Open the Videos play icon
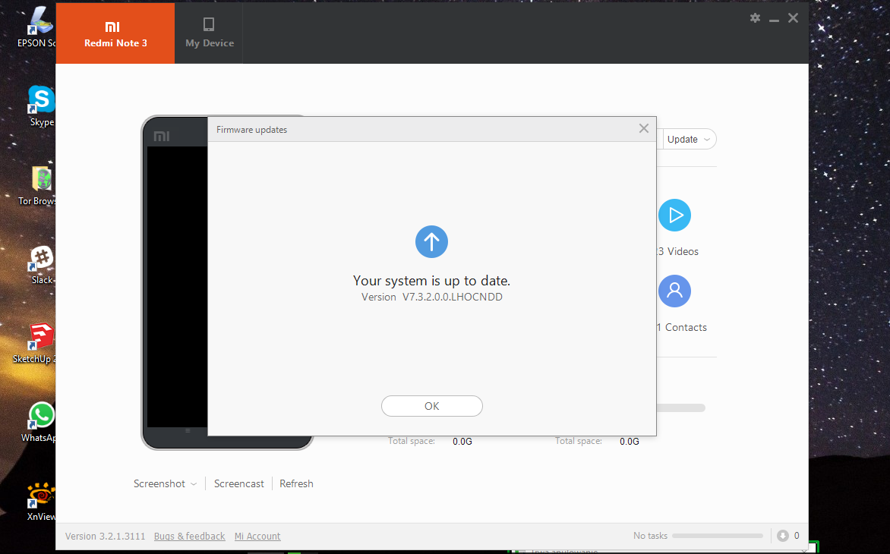The image size is (890, 554). pos(674,216)
